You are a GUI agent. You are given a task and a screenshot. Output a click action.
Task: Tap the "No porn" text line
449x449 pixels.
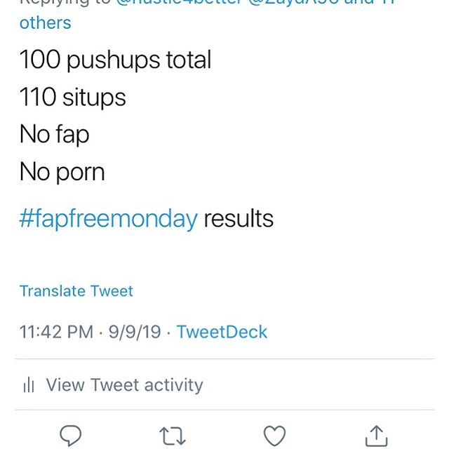[62, 171]
